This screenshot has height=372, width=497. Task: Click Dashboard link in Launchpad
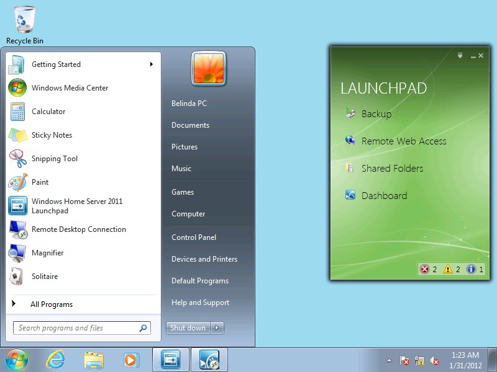[x=384, y=195]
